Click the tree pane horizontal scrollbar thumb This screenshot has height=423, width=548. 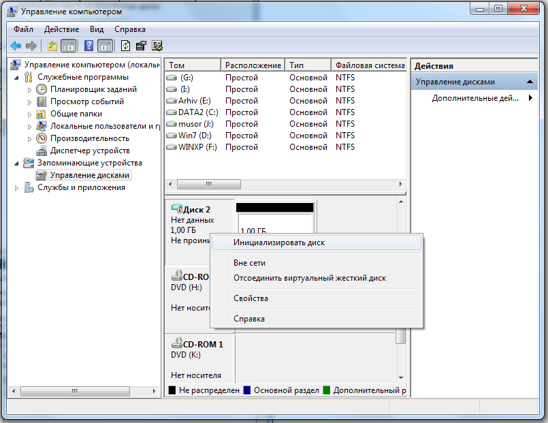(x=75, y=391)
